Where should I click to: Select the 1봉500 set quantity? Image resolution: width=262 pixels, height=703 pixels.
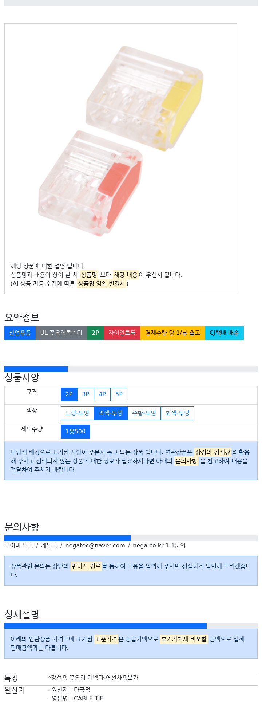[75, 432]
